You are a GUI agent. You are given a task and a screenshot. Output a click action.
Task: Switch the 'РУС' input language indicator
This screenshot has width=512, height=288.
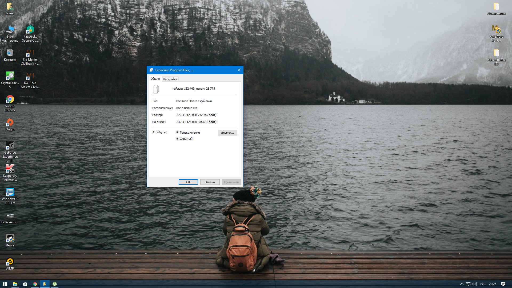pos(482,284)
